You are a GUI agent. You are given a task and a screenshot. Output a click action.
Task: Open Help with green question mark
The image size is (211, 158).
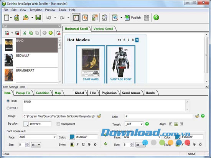tap(156, 18)
